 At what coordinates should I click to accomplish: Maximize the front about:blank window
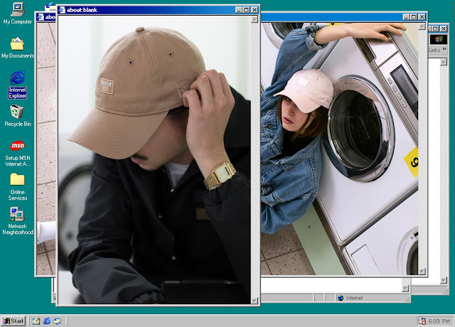(x=246, y=10)
